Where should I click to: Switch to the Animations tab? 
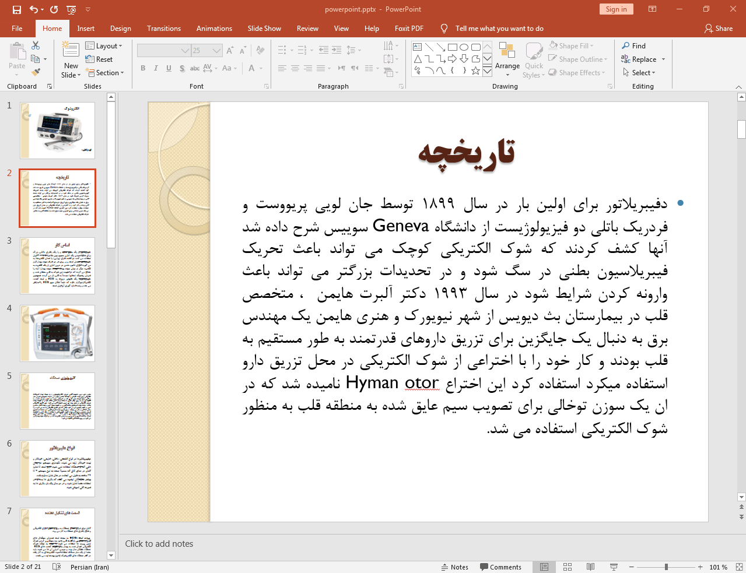click(214, 29)
